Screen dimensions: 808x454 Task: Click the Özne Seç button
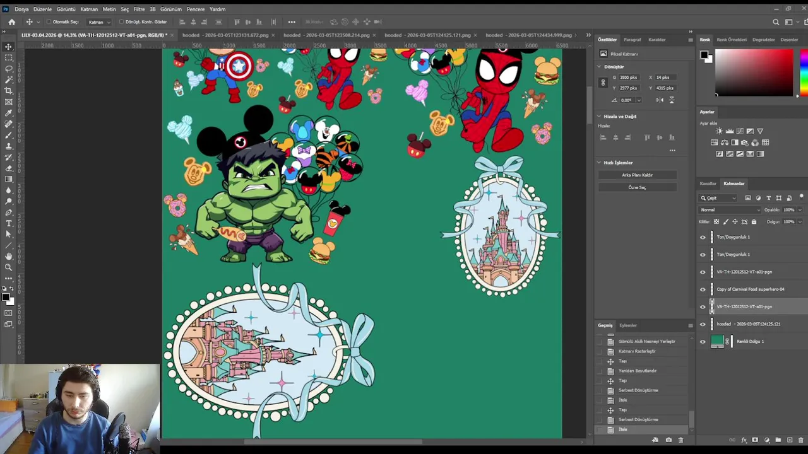coord(637,187)
